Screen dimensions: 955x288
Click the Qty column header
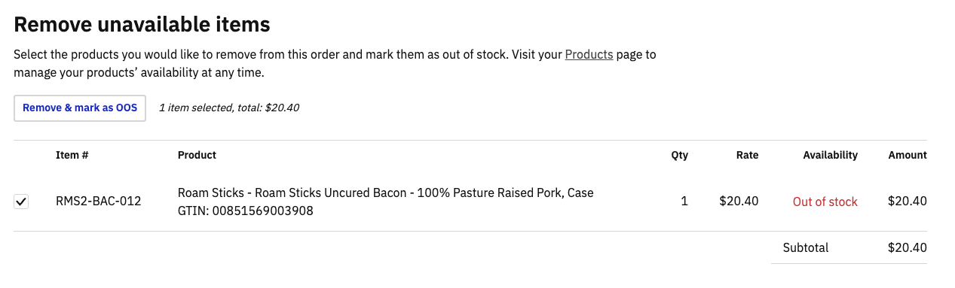pos(679,155)
